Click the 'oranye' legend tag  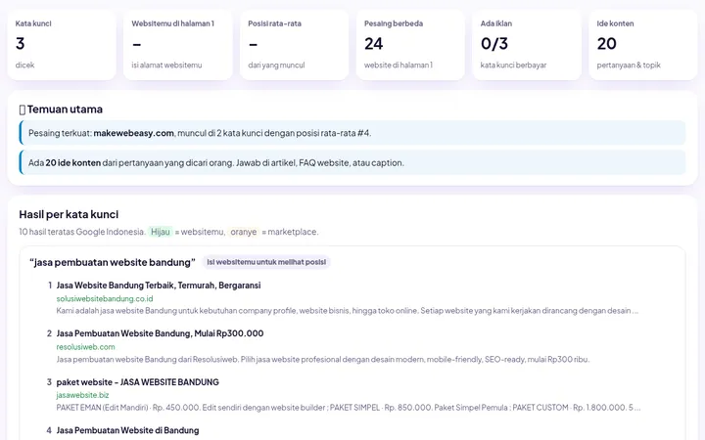(x=243, y=232)
